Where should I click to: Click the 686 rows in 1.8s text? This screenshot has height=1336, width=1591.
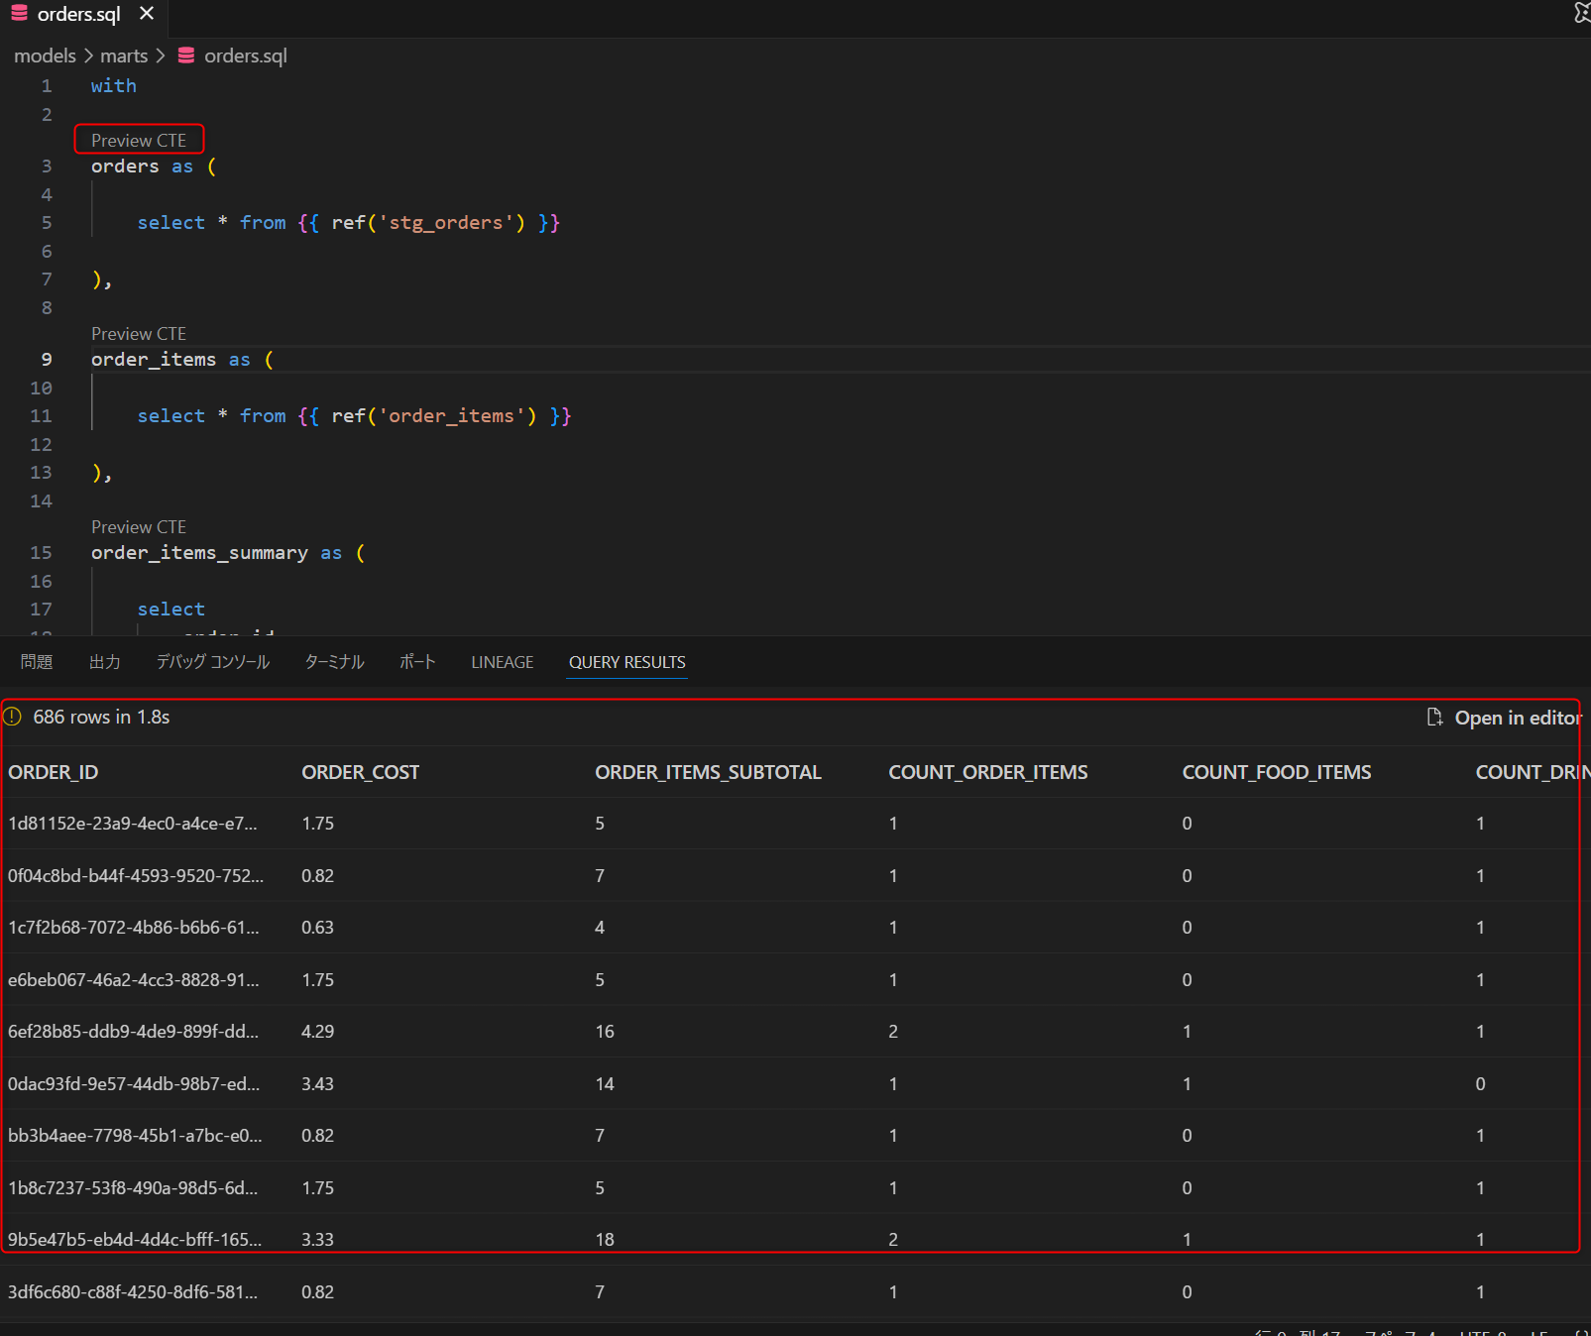point(101,717)
